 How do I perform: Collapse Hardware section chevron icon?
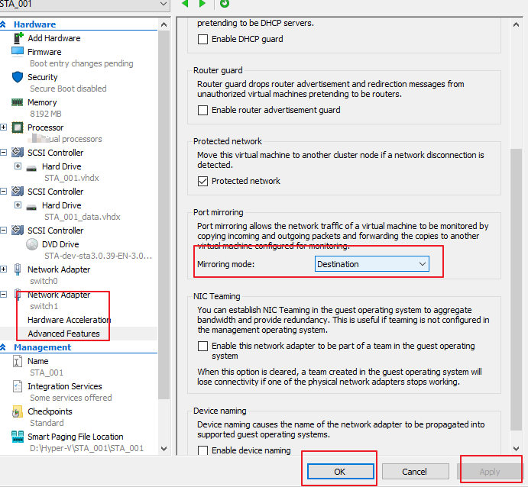(3, 24)
